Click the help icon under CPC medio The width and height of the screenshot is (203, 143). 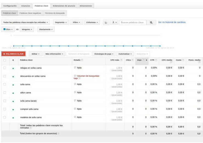[x=171, y=62]
